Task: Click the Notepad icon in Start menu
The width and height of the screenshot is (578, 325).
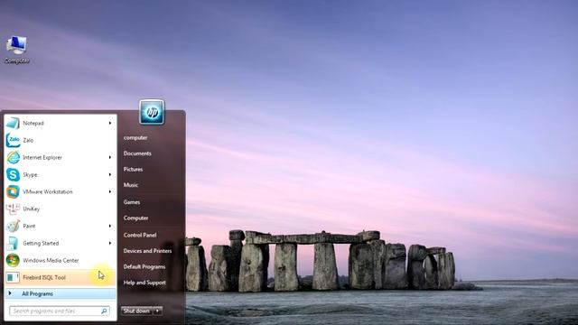Action: (x=13, y=123)
